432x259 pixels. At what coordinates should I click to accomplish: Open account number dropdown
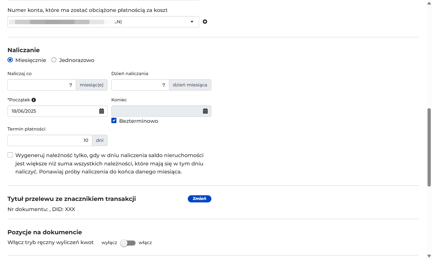(103, 22)
